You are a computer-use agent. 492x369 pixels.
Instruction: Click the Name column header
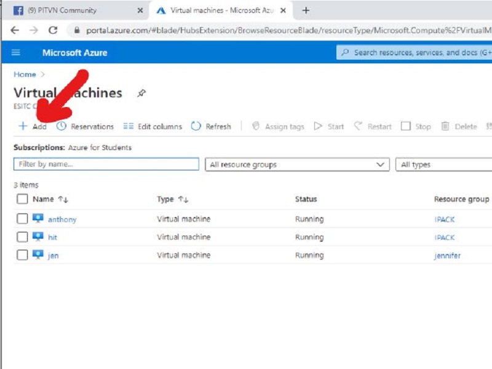[x=43, y=199]
